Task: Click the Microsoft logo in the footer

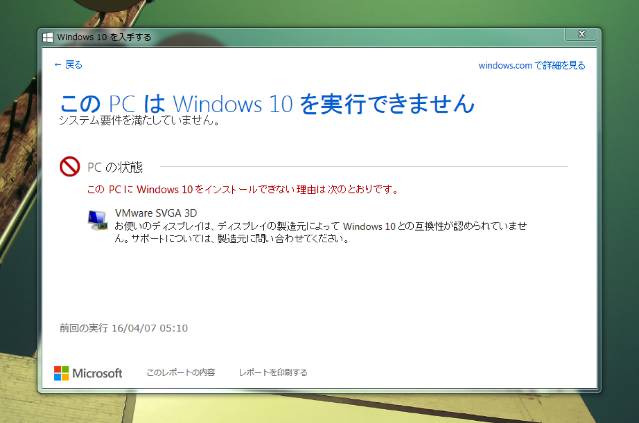Action: coord(88,373)
